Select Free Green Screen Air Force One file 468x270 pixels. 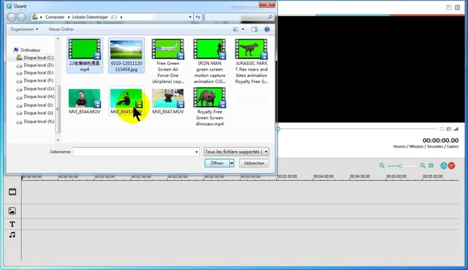168,61
